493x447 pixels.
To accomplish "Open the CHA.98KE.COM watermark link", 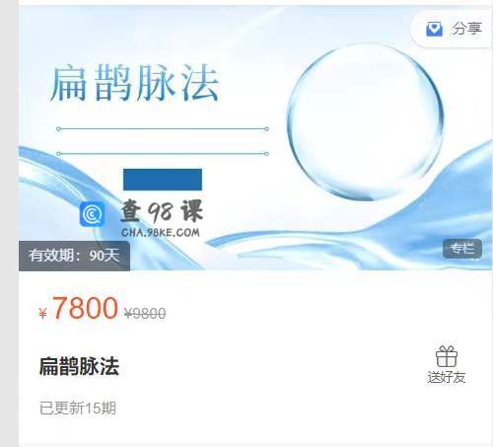I will (161, 233).
